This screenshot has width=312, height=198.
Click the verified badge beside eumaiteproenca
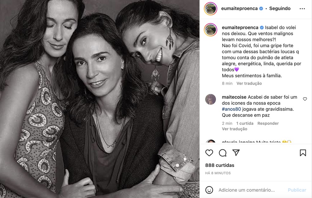(261, 8)
